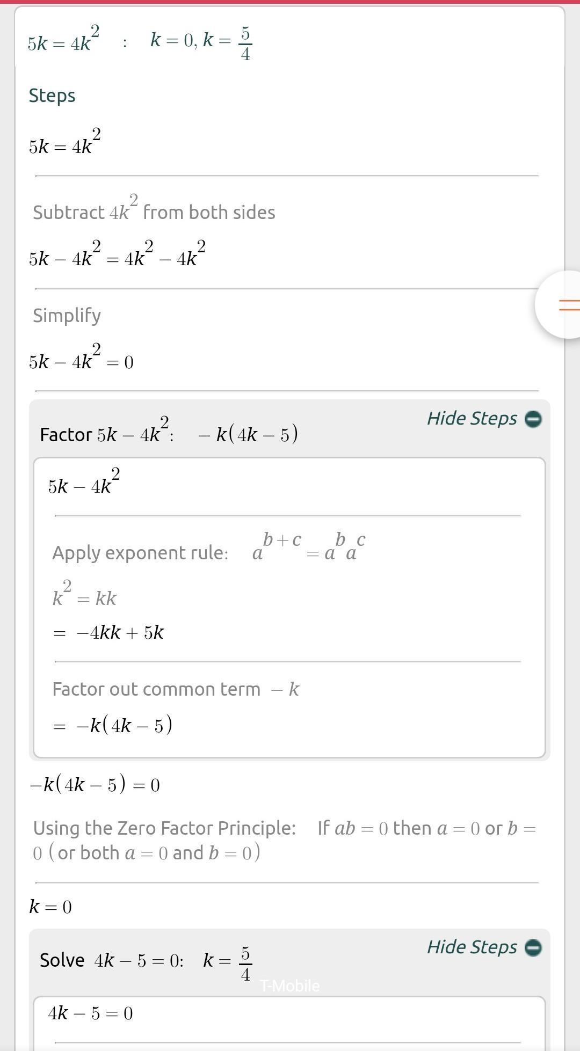Screen dimensions: 580x1051
Task: Click minus icon in Factor section
Action: click(533, 419)
